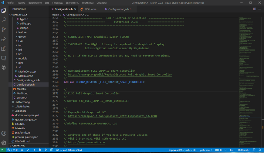Click Строка 2371, столбец 38 position indicator
The height and width of the screenshot is (153, 264).
coord(182,150)
